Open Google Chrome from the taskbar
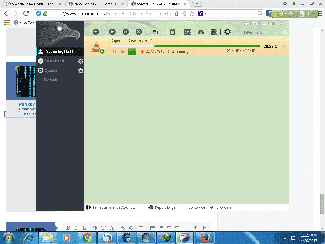 point(87,238)
